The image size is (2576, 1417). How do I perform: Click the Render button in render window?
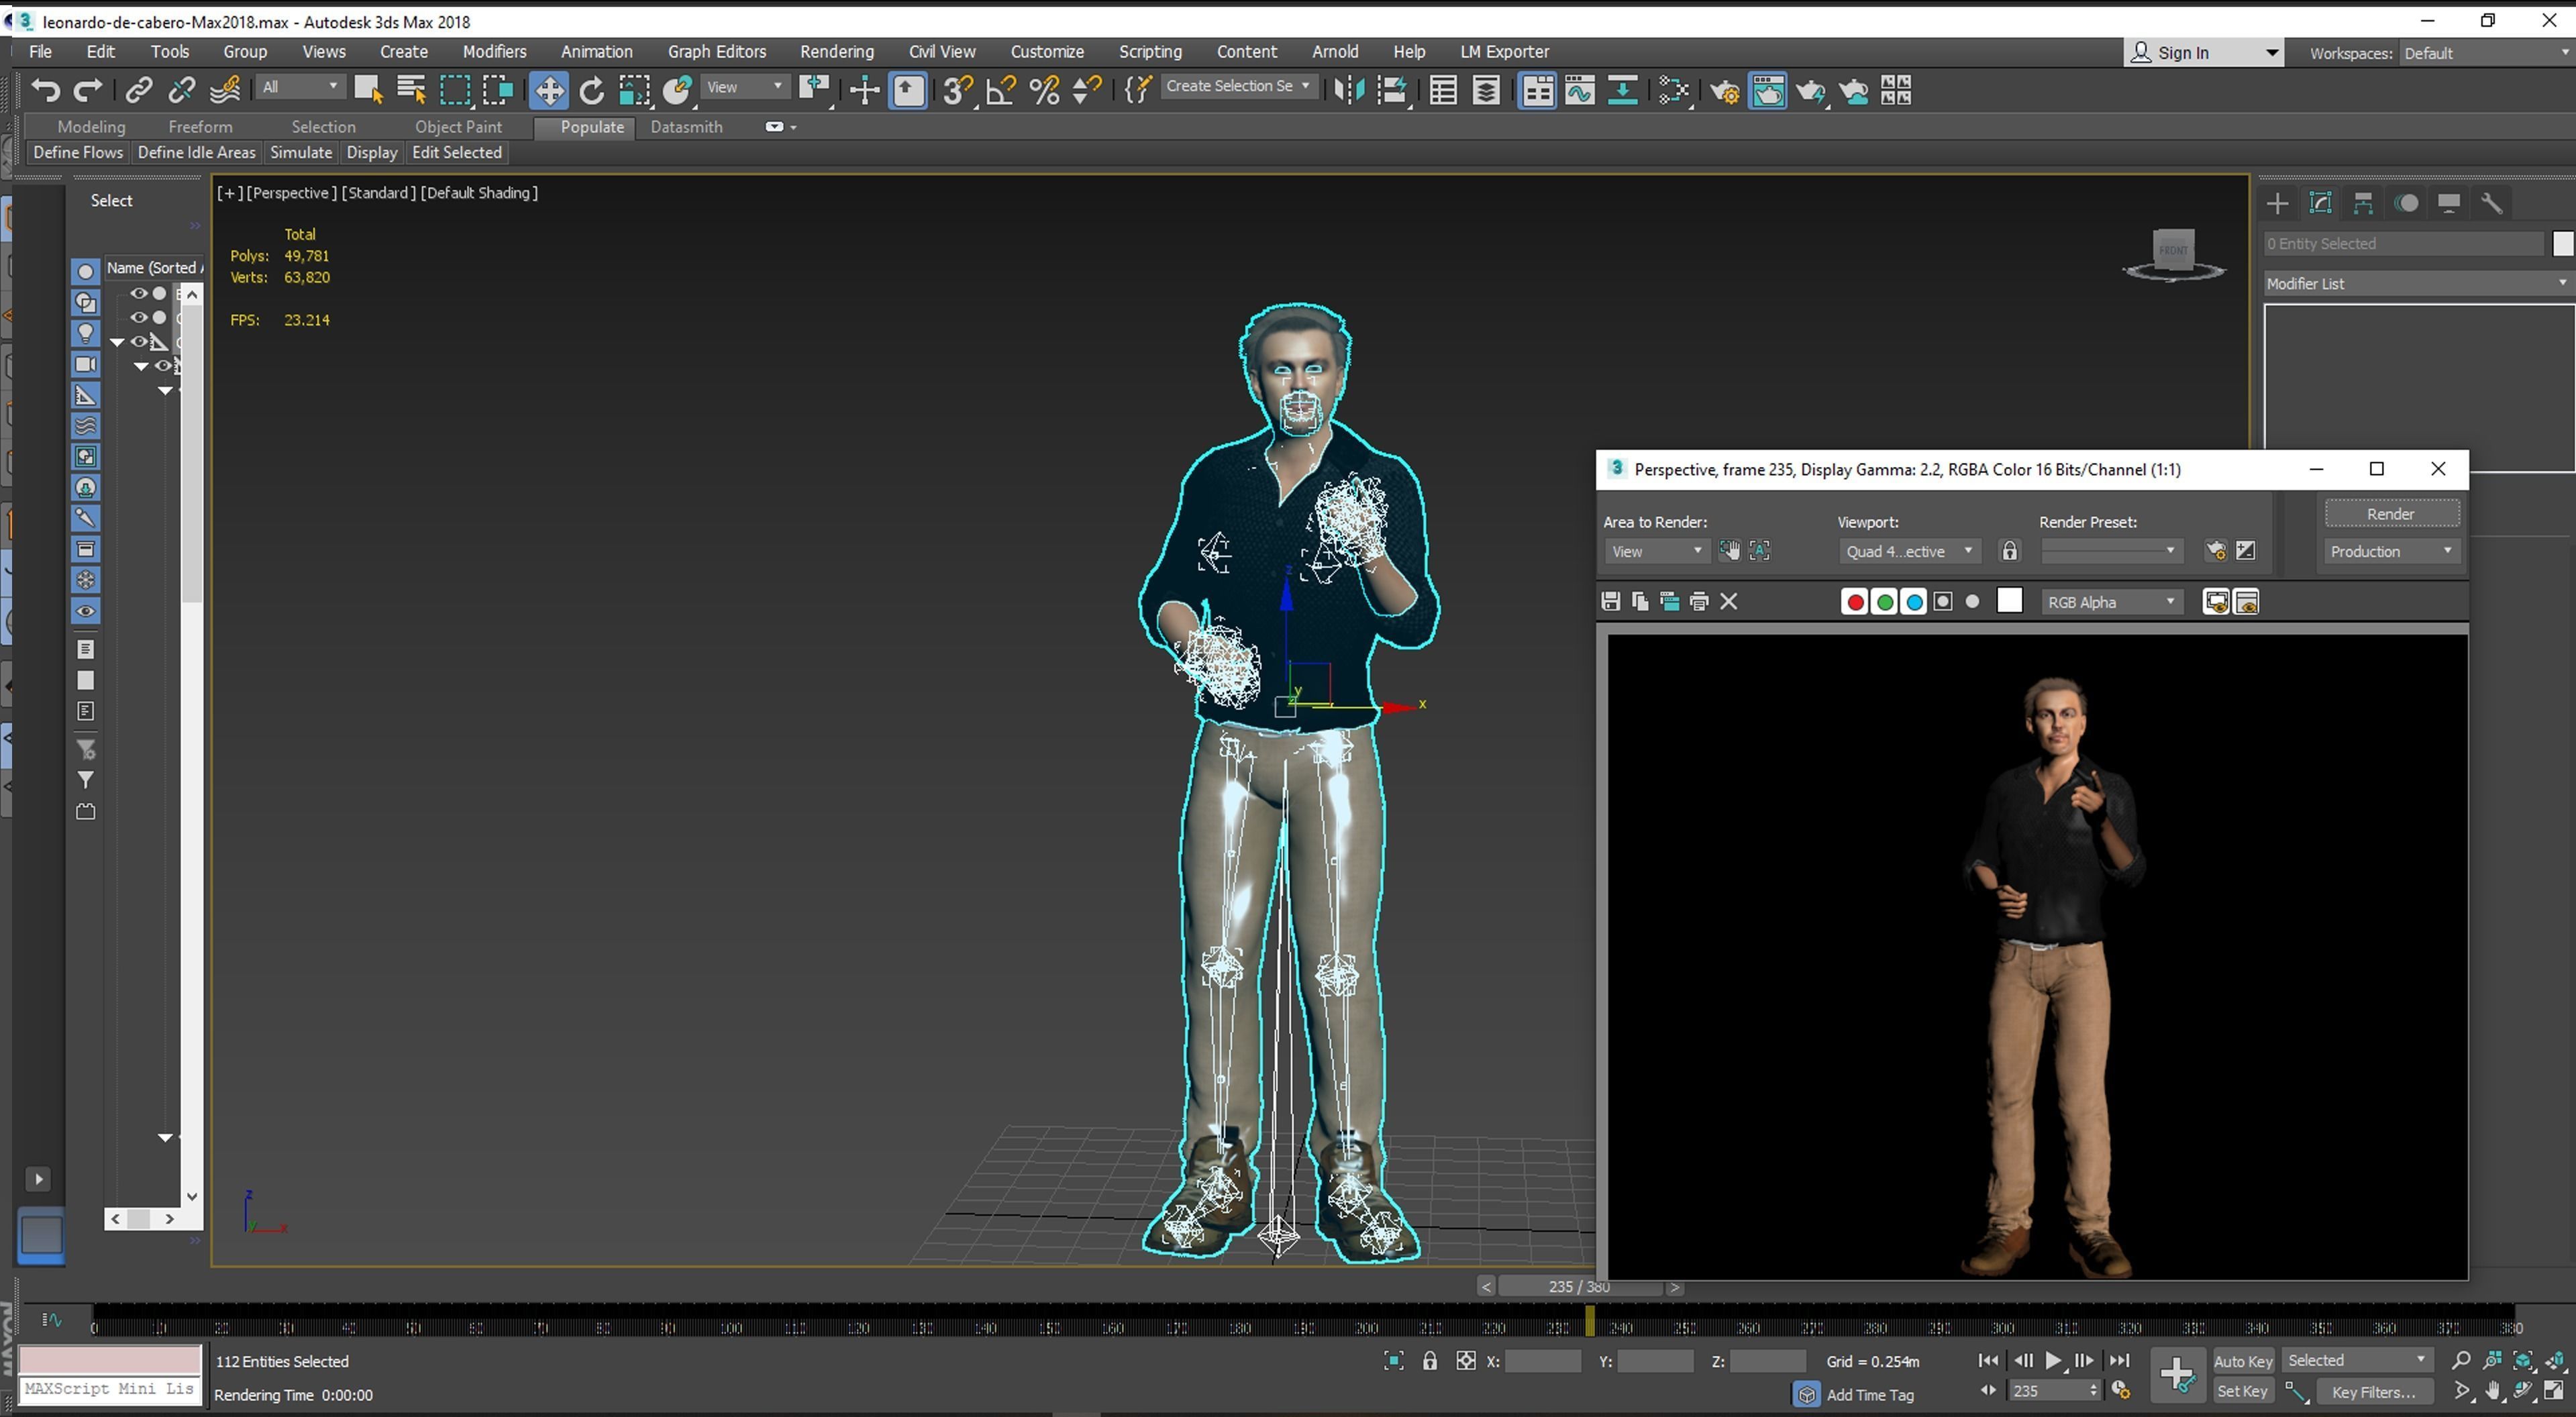click(2391, 513)
